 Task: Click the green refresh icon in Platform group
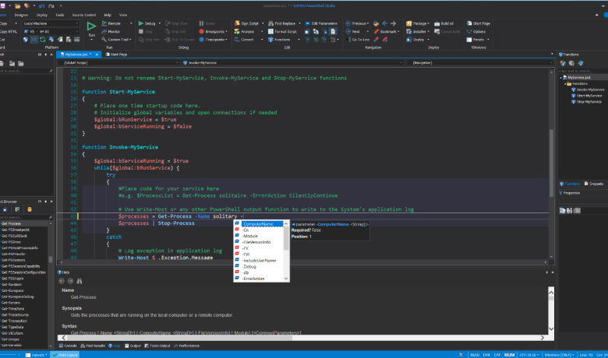(x=43, y=40)
